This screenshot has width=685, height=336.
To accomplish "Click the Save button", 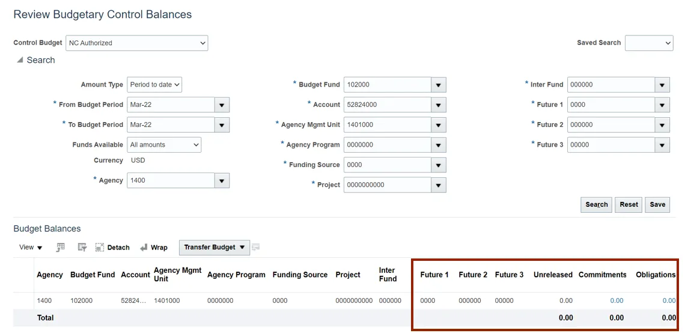I will coord(657,204).
